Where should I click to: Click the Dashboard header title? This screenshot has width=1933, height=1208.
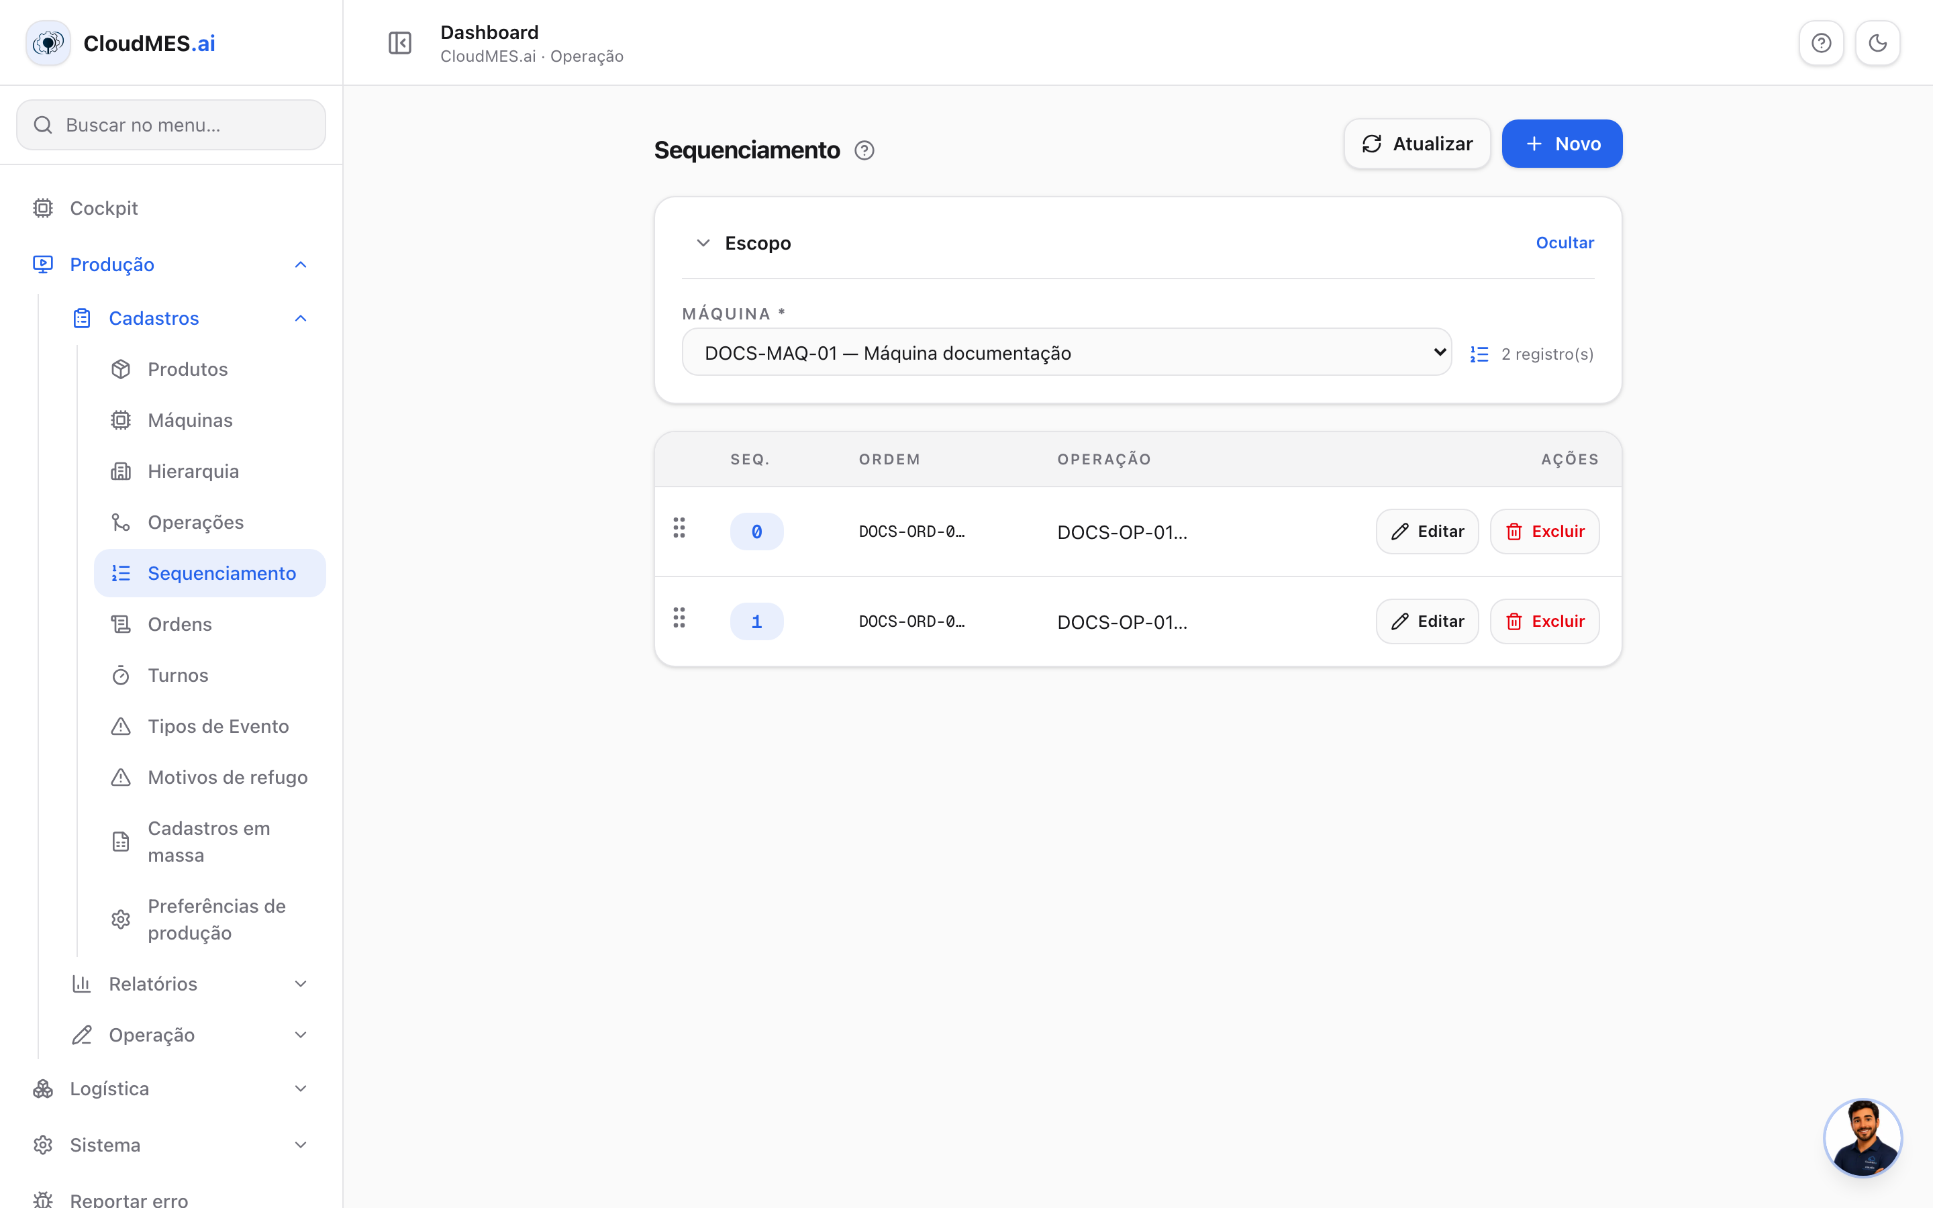point(490,32)
